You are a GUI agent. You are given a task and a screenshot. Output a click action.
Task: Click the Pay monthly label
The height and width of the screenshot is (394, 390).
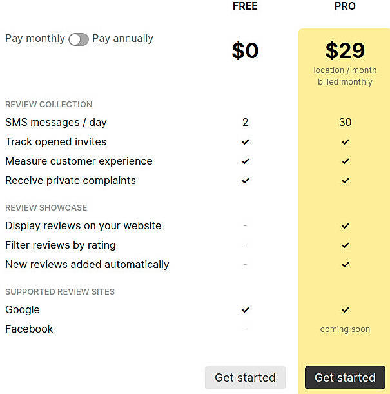(35, 39)
